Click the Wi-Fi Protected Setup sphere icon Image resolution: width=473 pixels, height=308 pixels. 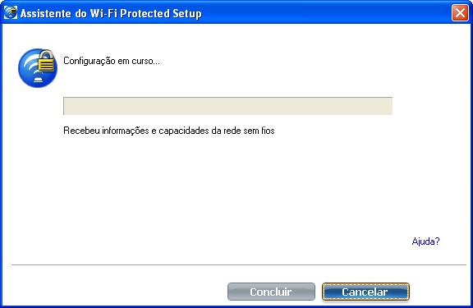[x=38, y=68]
